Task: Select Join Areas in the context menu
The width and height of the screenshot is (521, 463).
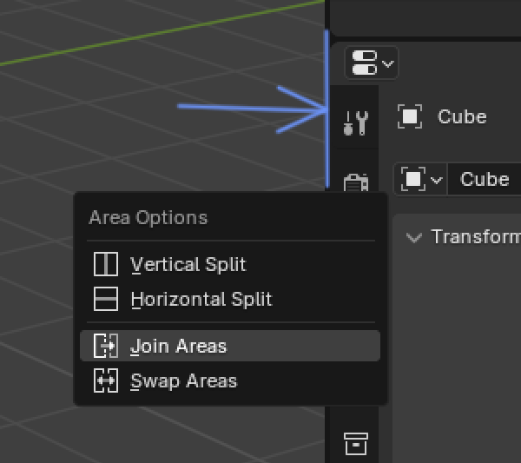Action: point(178,346)
